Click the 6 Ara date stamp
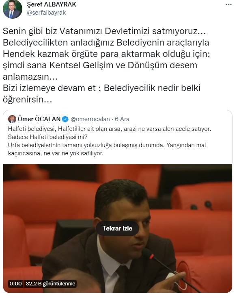This screenshot has height=298, width=239. tap(122, 119)
